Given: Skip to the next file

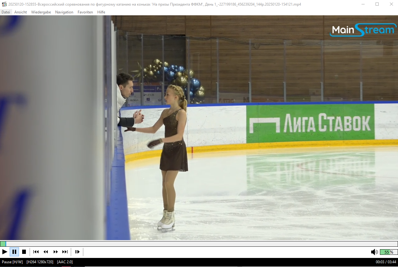Looking at the screenshot, I should point(65,252).
